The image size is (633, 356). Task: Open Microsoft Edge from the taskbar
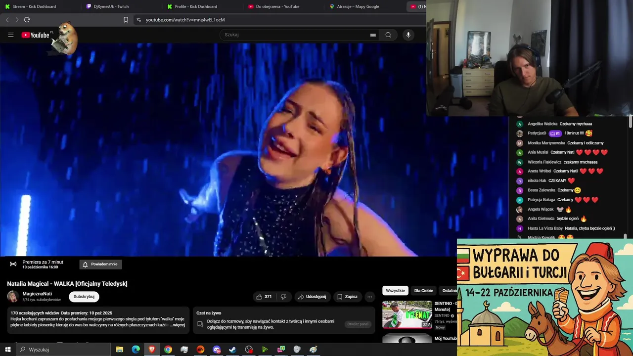point(136,350)
